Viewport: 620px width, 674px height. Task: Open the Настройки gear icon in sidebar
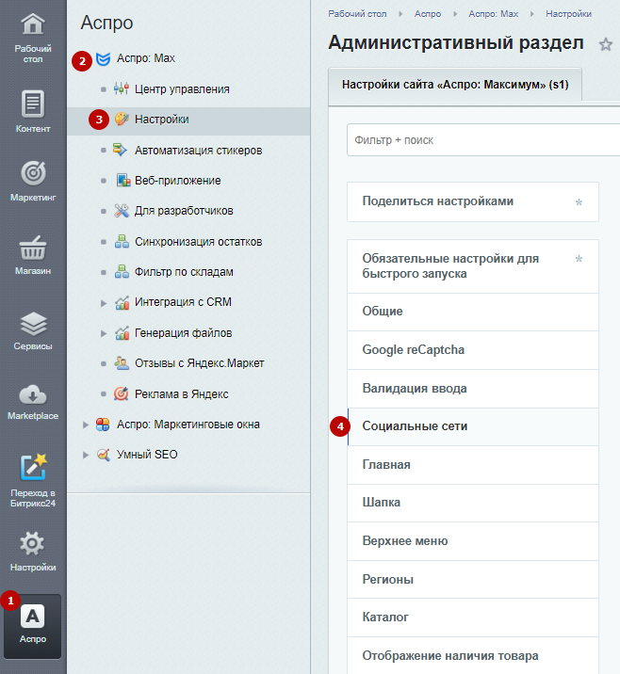33,543
